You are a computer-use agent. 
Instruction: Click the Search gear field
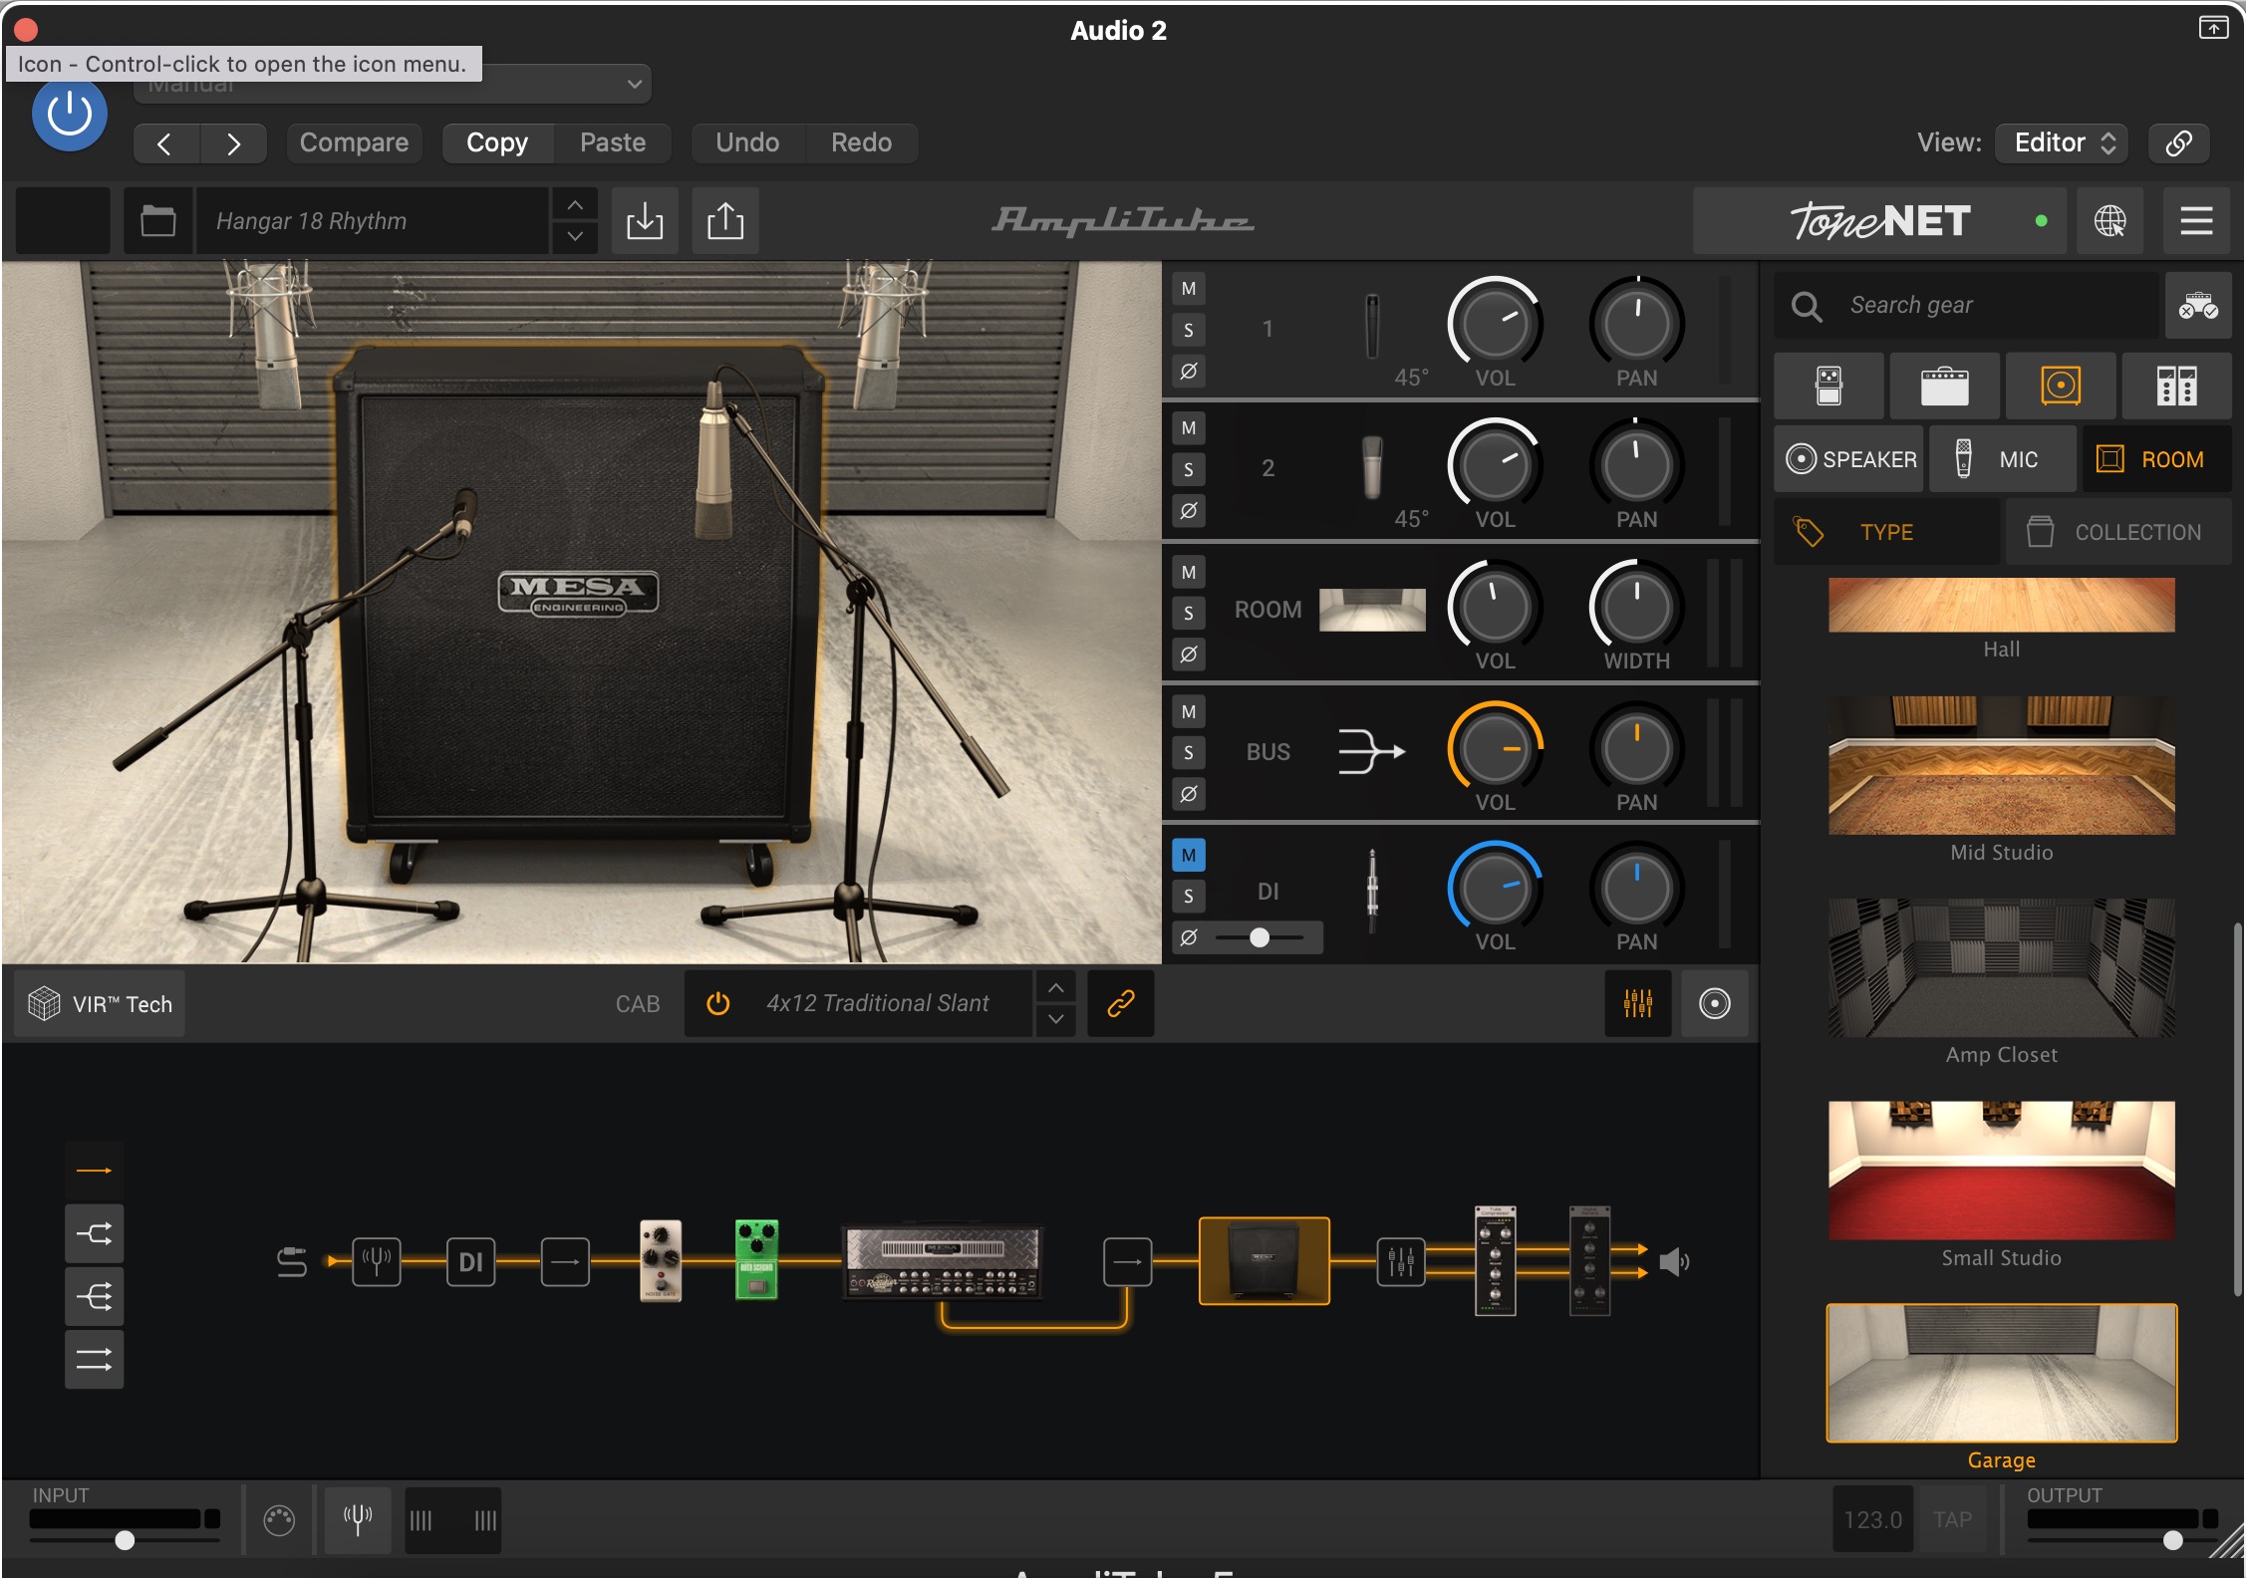click(1967, 305)
